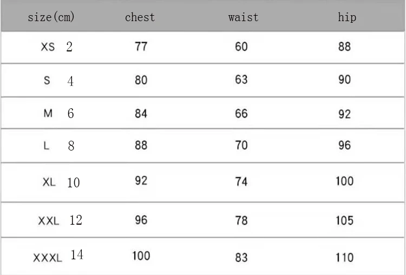Select chest value 88 in L row
This screenshot has width=406, height=275.
[141, 146]
